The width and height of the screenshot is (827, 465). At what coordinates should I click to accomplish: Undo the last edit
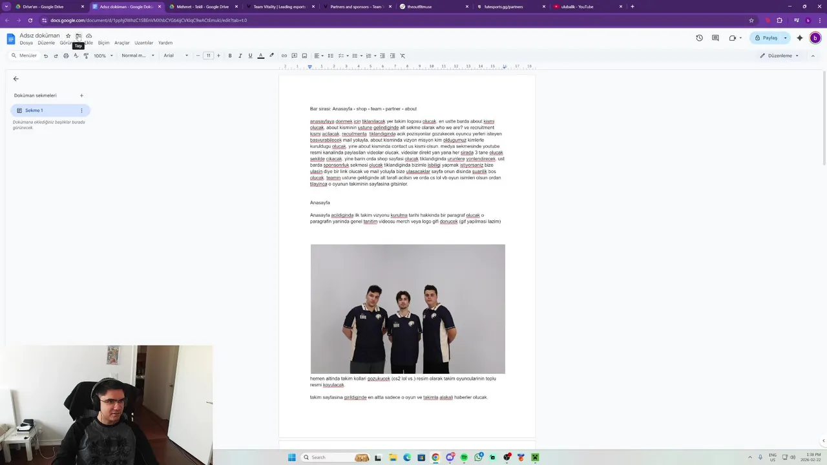[x=45, y=56]
